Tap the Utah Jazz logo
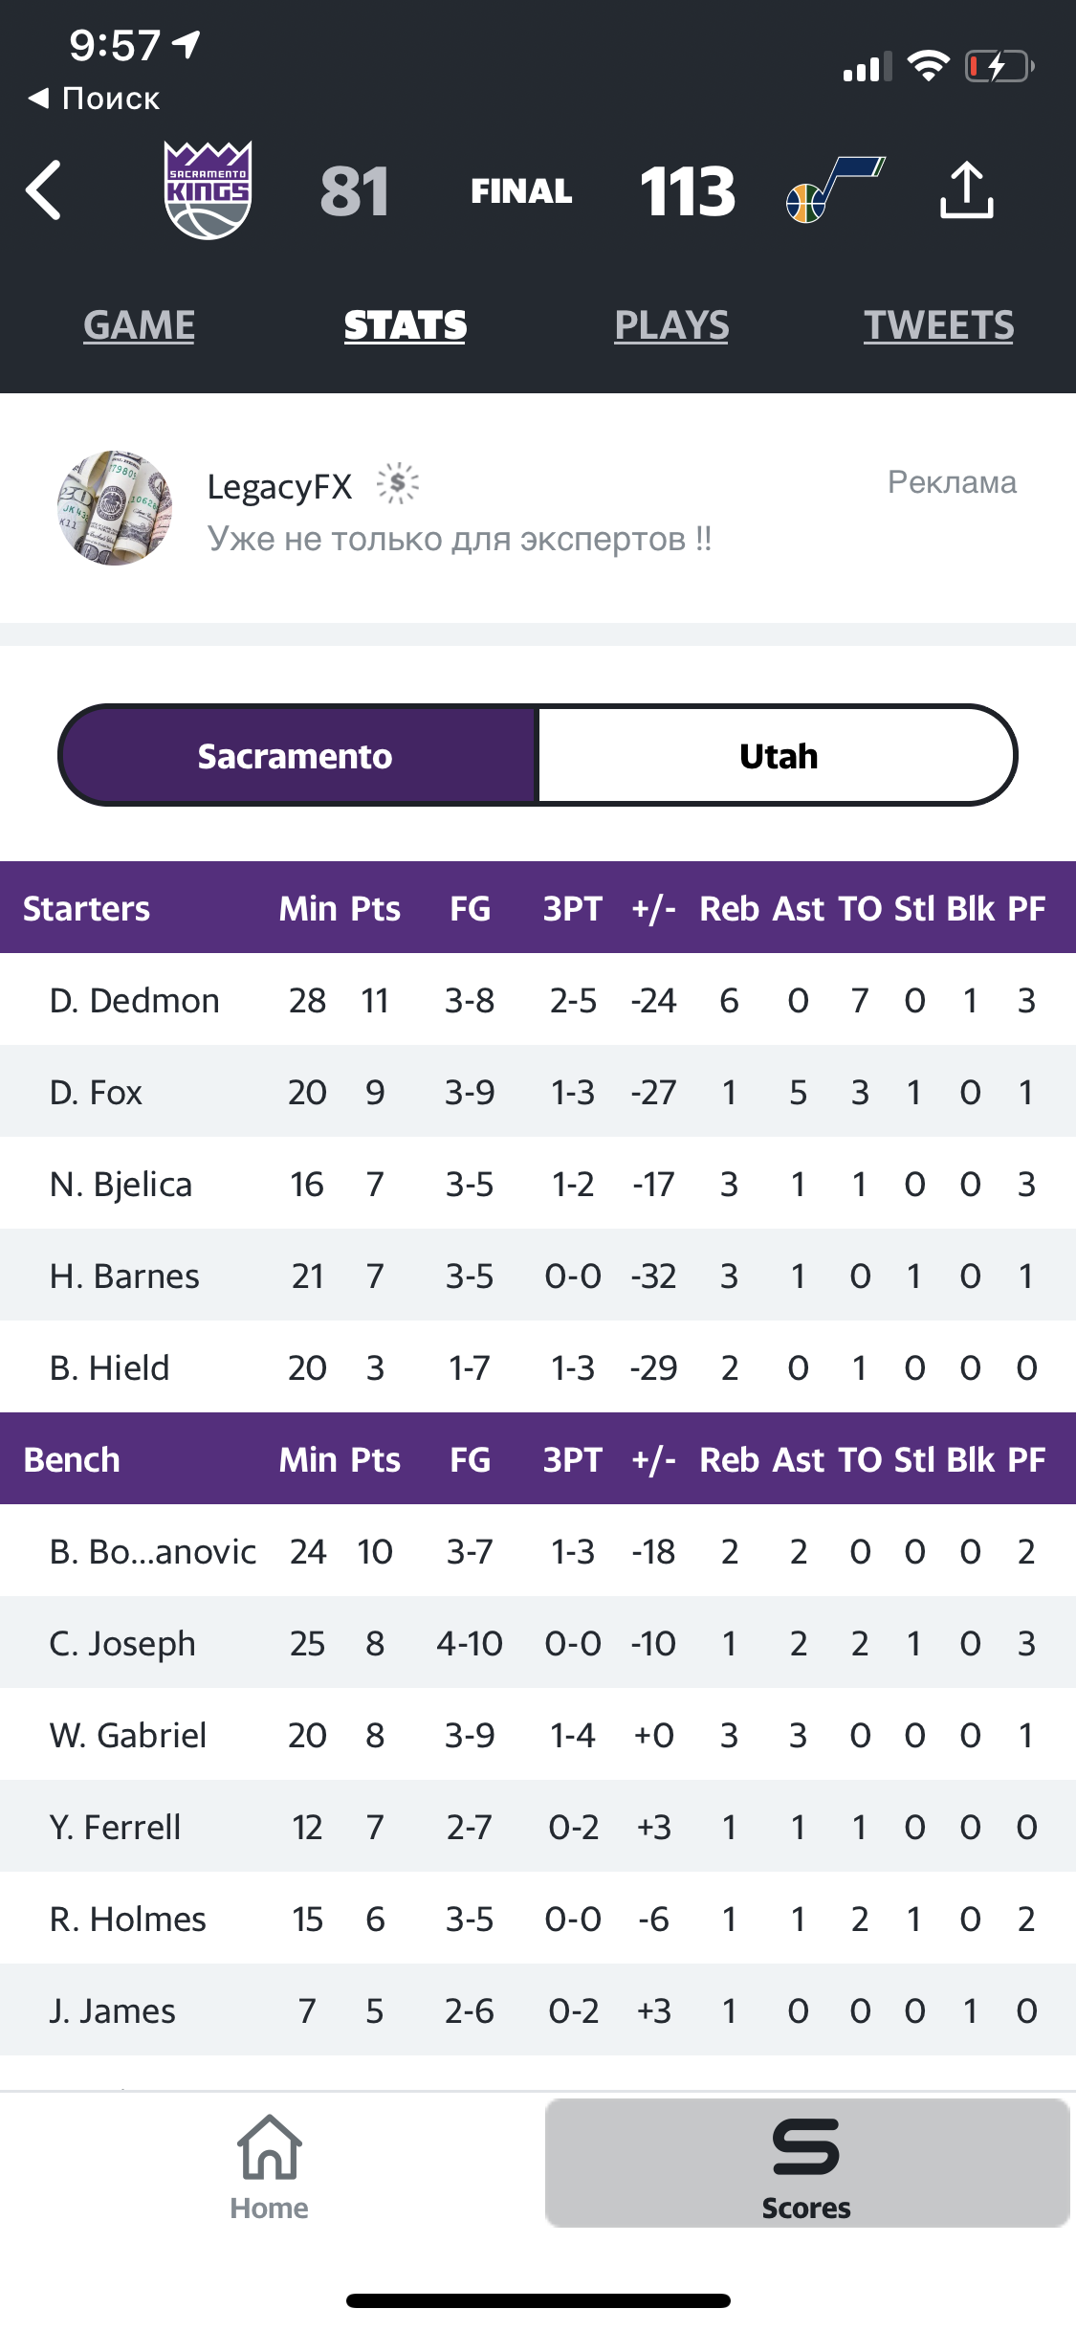The image size is (1076, 2331). [x=835, y=189]
